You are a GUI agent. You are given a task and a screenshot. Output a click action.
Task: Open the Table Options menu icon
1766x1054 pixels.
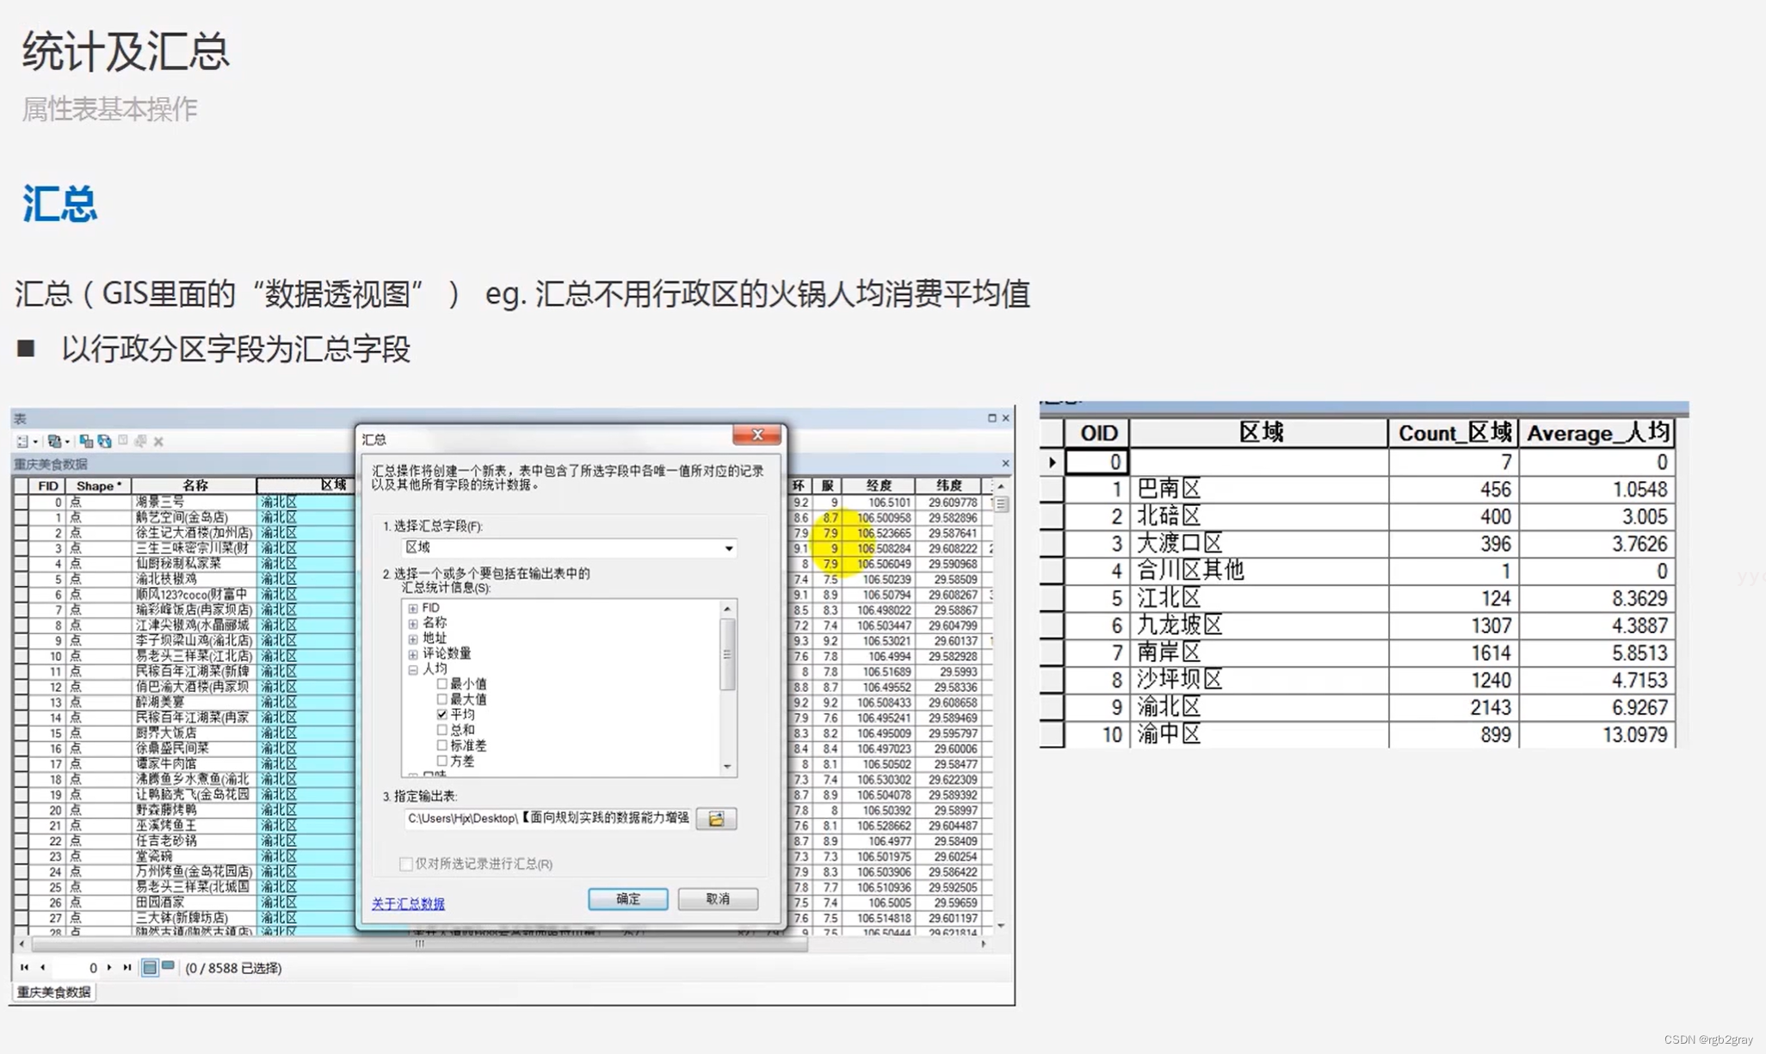point(23,441)
